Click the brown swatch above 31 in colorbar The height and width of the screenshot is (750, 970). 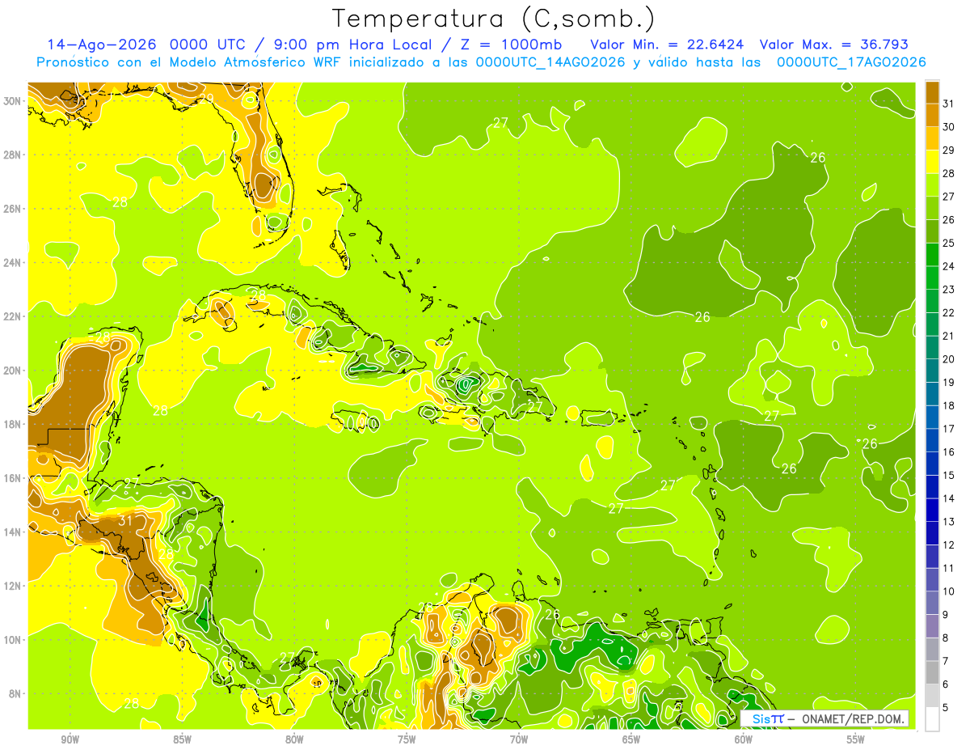point(932,91)
